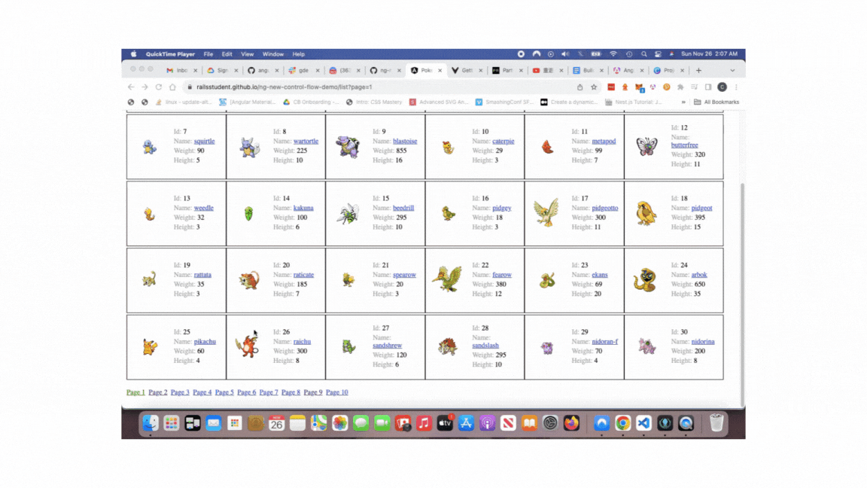Open Photos from the dock
The width and height of the screenshot is (867, 488).
coord(339,423)
